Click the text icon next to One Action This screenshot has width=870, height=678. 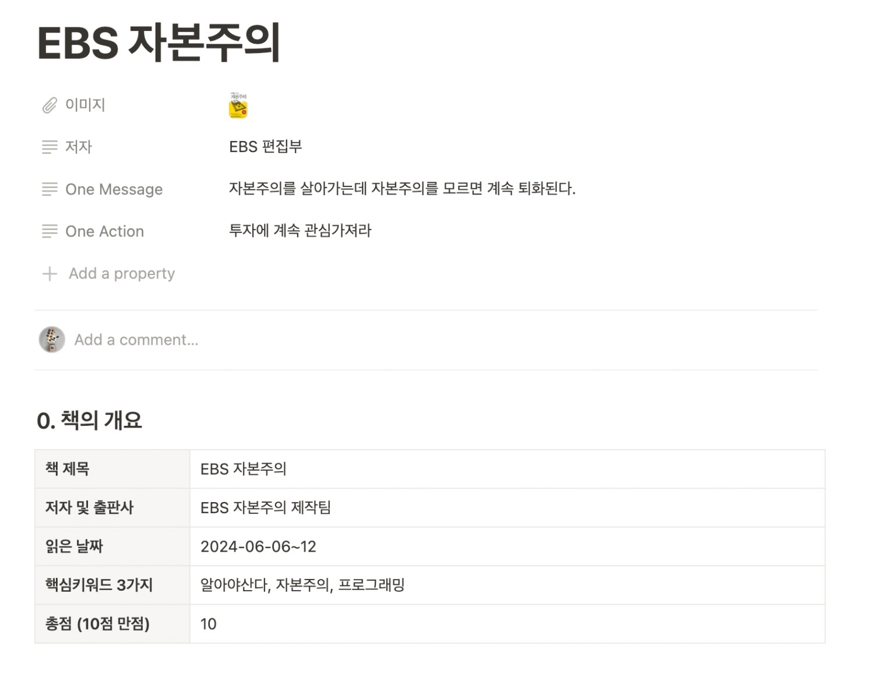click(50, 231)
